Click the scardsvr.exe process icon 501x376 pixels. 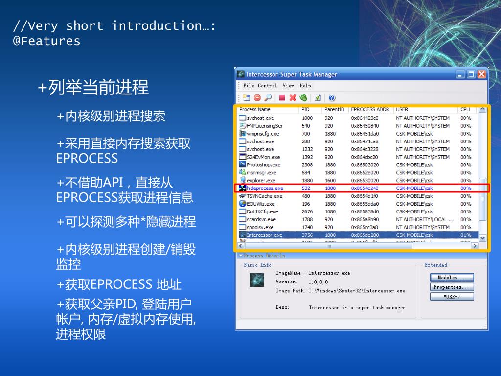pos(242,219)
